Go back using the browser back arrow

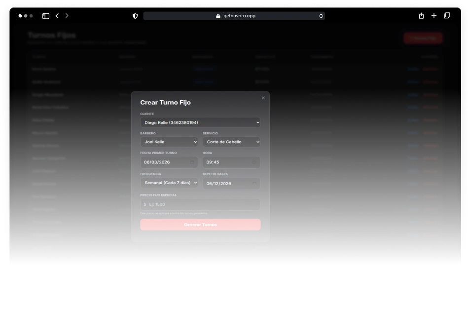57,16
